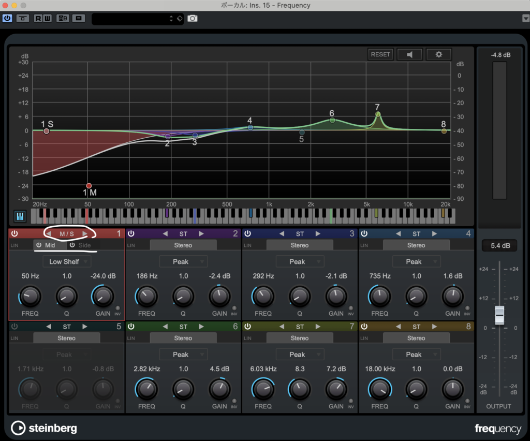Toggle the piano keyboard display icon
Image resolution: width=530 pixels, height=441 pixels.
coord(20,216)
